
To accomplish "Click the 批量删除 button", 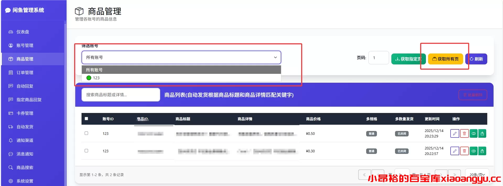I will (x=473, y=95).
